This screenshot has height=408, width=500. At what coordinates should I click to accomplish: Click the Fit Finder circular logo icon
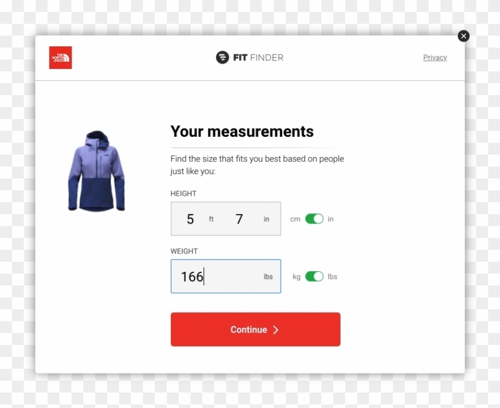[222, 58]
